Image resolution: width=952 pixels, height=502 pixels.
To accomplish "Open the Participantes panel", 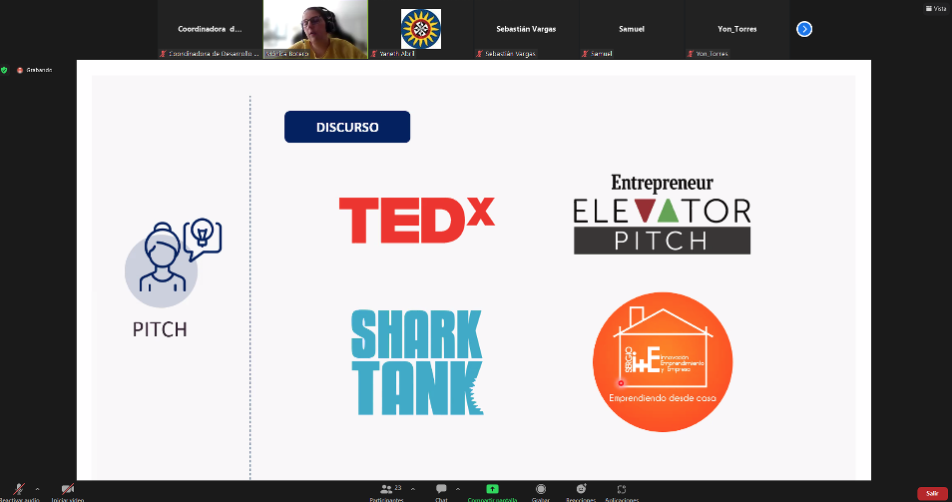I will [385, 490].
